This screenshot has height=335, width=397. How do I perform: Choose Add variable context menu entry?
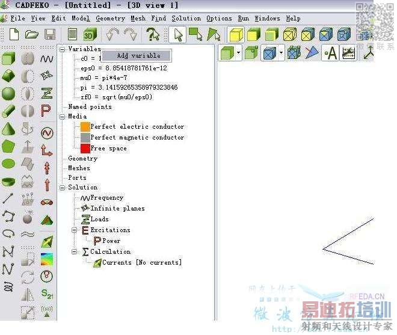tap(137, 55)
